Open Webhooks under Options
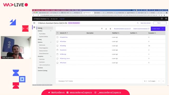This screenshot has width=169, height=95. (42, 45)
